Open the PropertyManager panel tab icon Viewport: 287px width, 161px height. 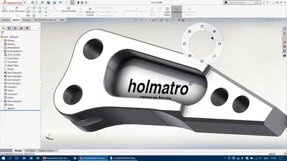point(9,28)
